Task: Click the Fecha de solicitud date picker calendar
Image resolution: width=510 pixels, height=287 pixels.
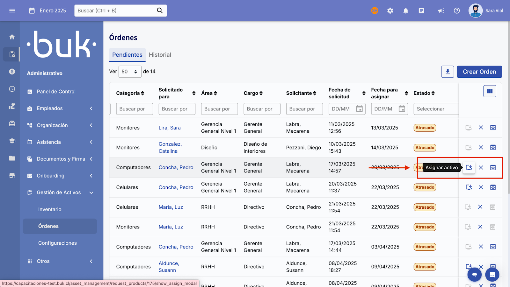Action: pos(359,109)
